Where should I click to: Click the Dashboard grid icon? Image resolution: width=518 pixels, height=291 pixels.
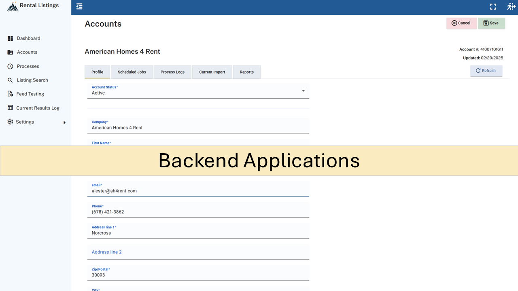tap(11, 38)
